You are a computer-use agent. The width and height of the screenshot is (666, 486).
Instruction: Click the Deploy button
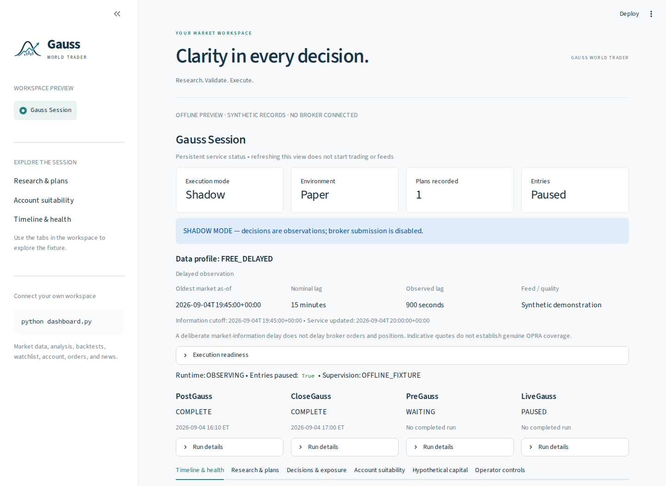(x=629, y=14)
